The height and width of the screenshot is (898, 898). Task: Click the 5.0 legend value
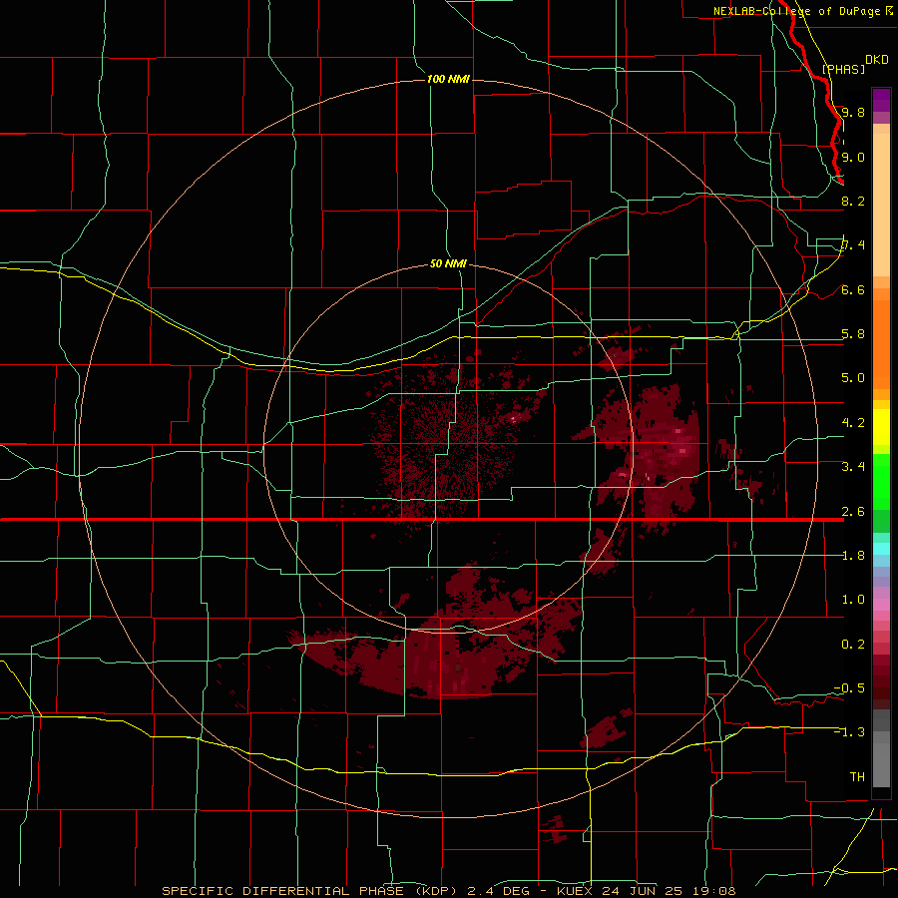coord(853,378)
